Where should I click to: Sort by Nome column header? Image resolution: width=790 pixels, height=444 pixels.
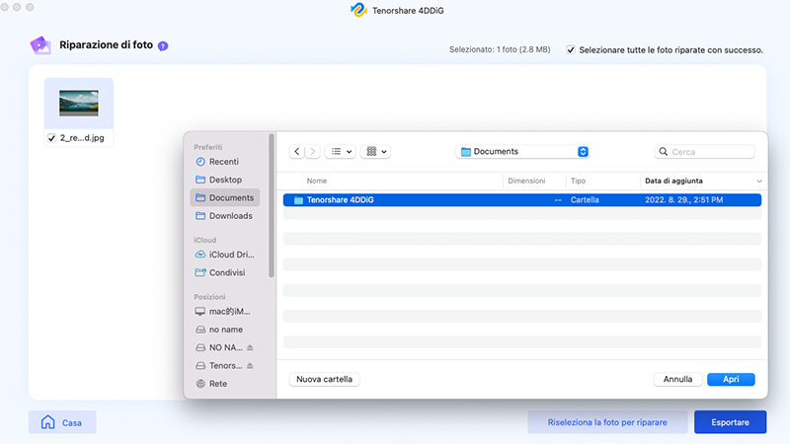click(317, 181)
